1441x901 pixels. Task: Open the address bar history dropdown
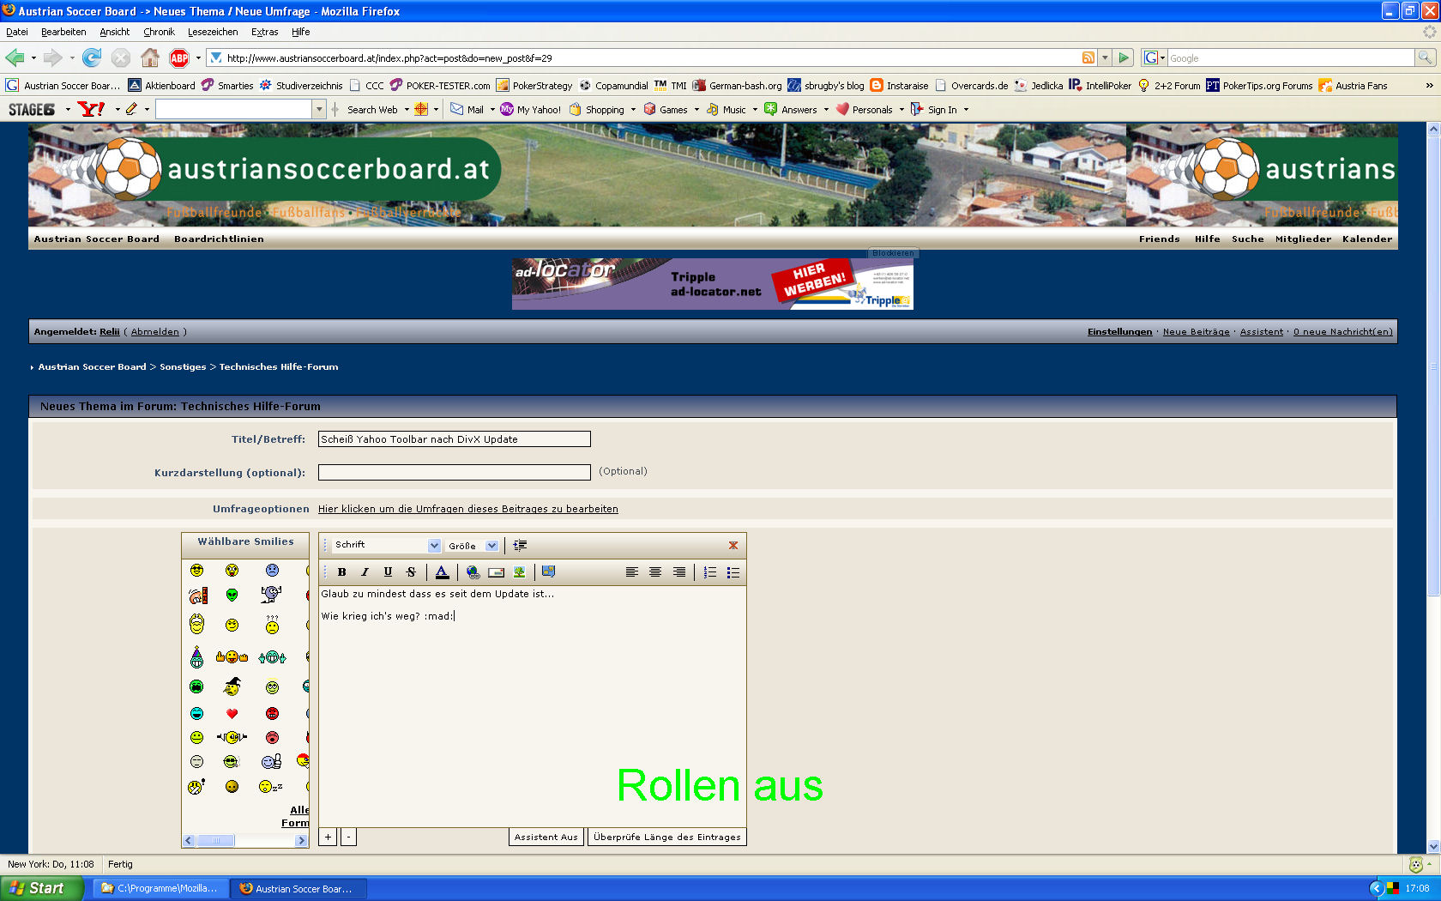click(x=1105, y=57)
